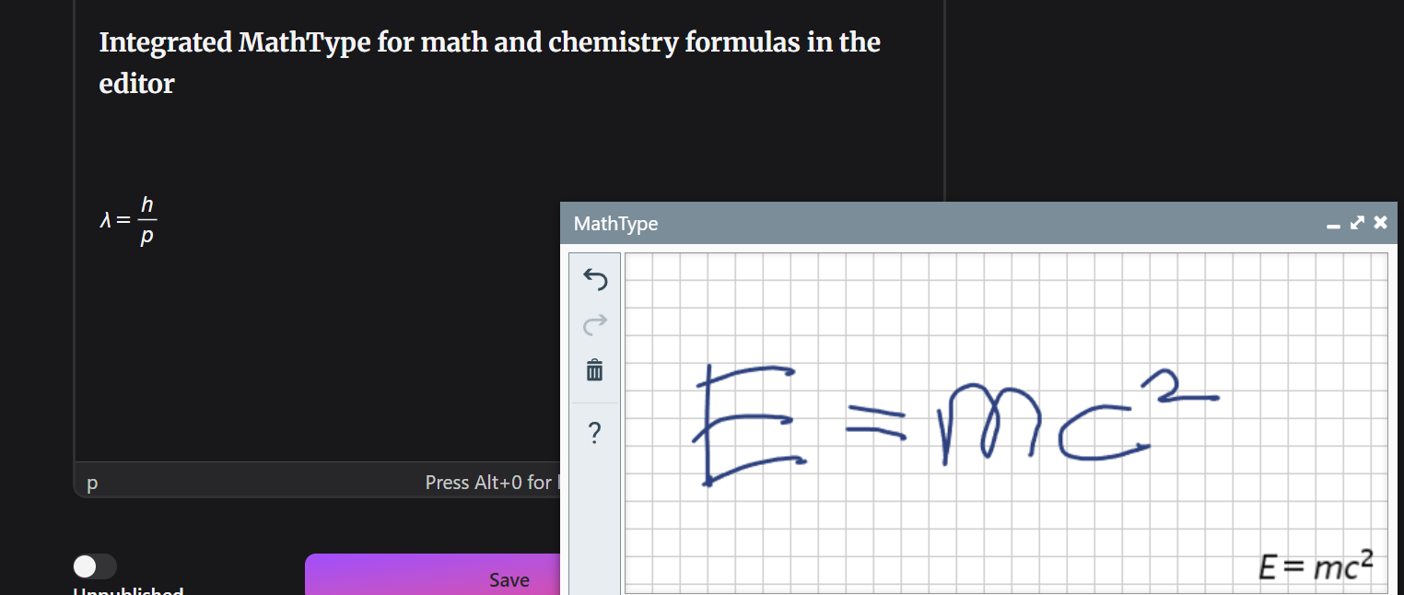Select the lambda equals h over p formula

(129, 221)
